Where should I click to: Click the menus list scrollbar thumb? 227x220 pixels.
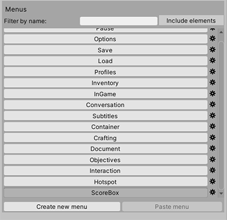pyautogui.click(x=221, y=116)
